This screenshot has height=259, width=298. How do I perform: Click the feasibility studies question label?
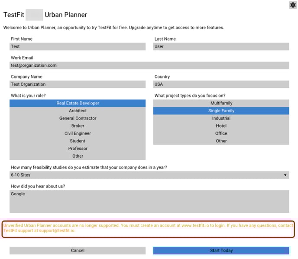89,168
